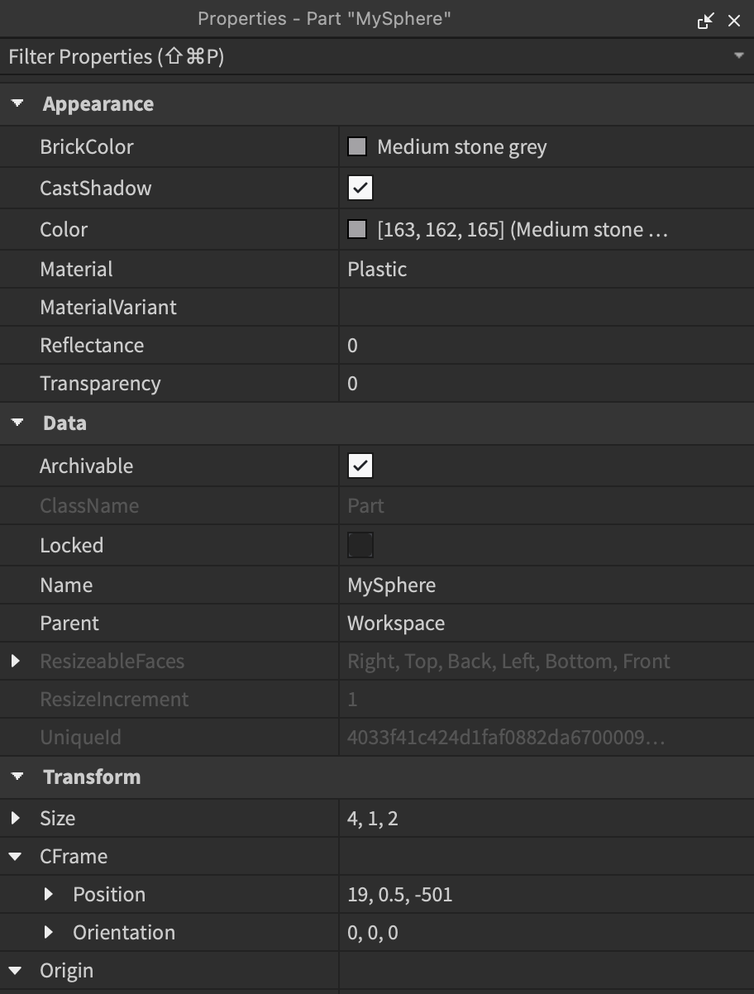
Task: Expand the Position property arrow
Action: [x=49, y=894]
